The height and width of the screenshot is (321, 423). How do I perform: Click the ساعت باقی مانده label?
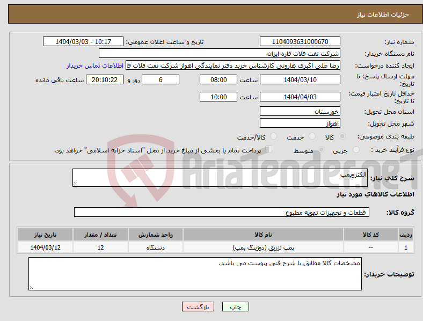(x=60, y=80)
